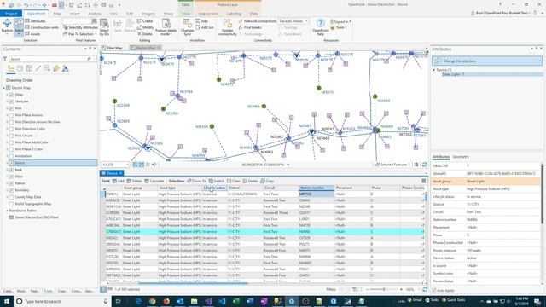Click the Jobs workflow button
Viewport: 546px width, 307px height.
[x=201, y=21]
